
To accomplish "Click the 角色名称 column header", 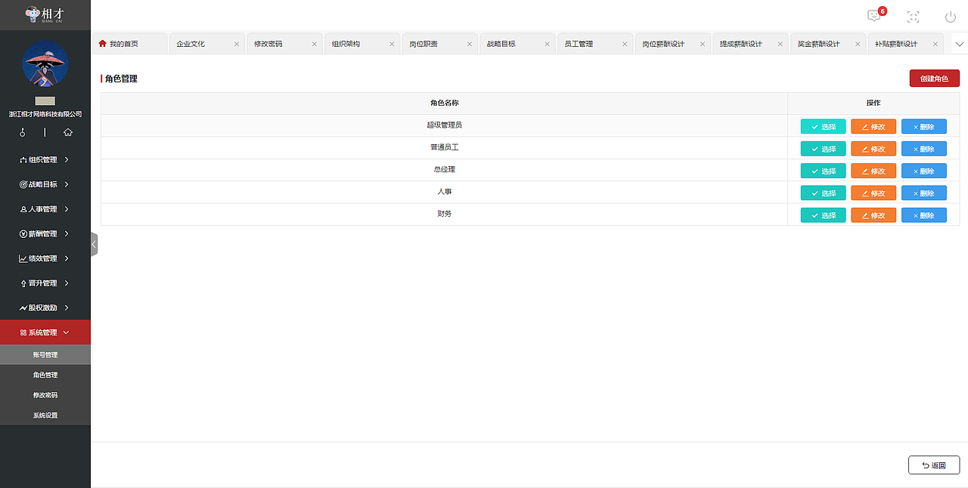I will pos(444,103).
